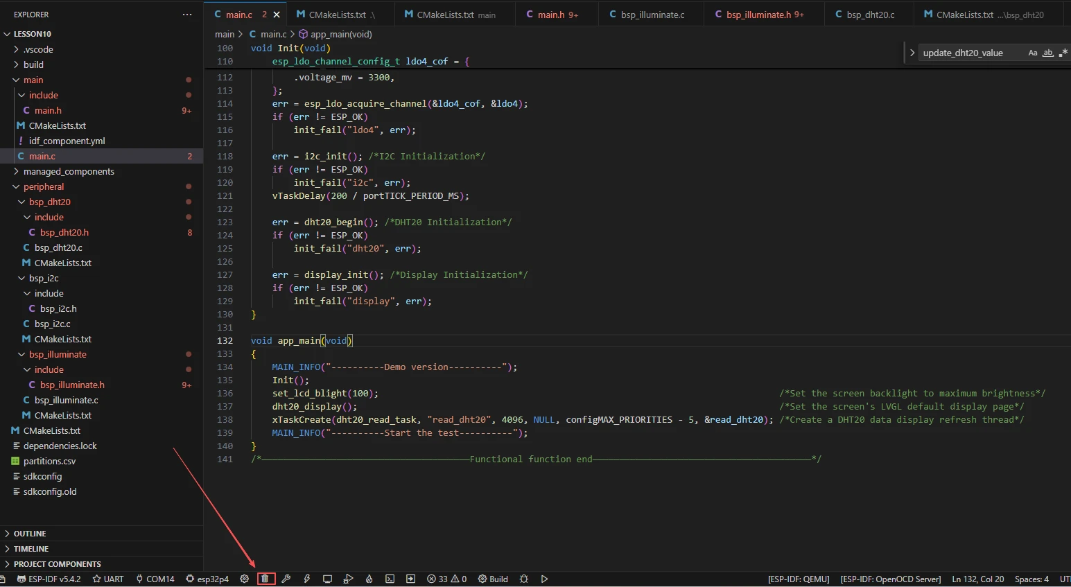Expand the managed_components folder
Image resolution: width=1071 pixels, height=587 pixels.
click(69, 171)
